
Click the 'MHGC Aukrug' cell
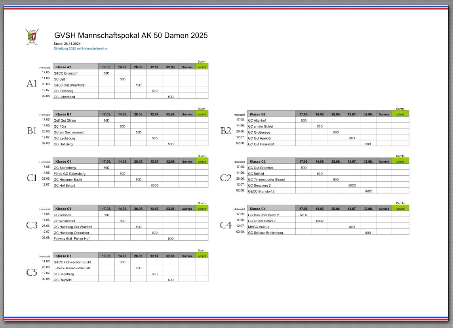tap(272, 226)
